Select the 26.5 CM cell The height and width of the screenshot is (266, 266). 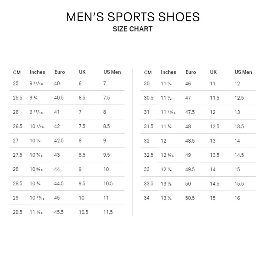click(18, 126)
